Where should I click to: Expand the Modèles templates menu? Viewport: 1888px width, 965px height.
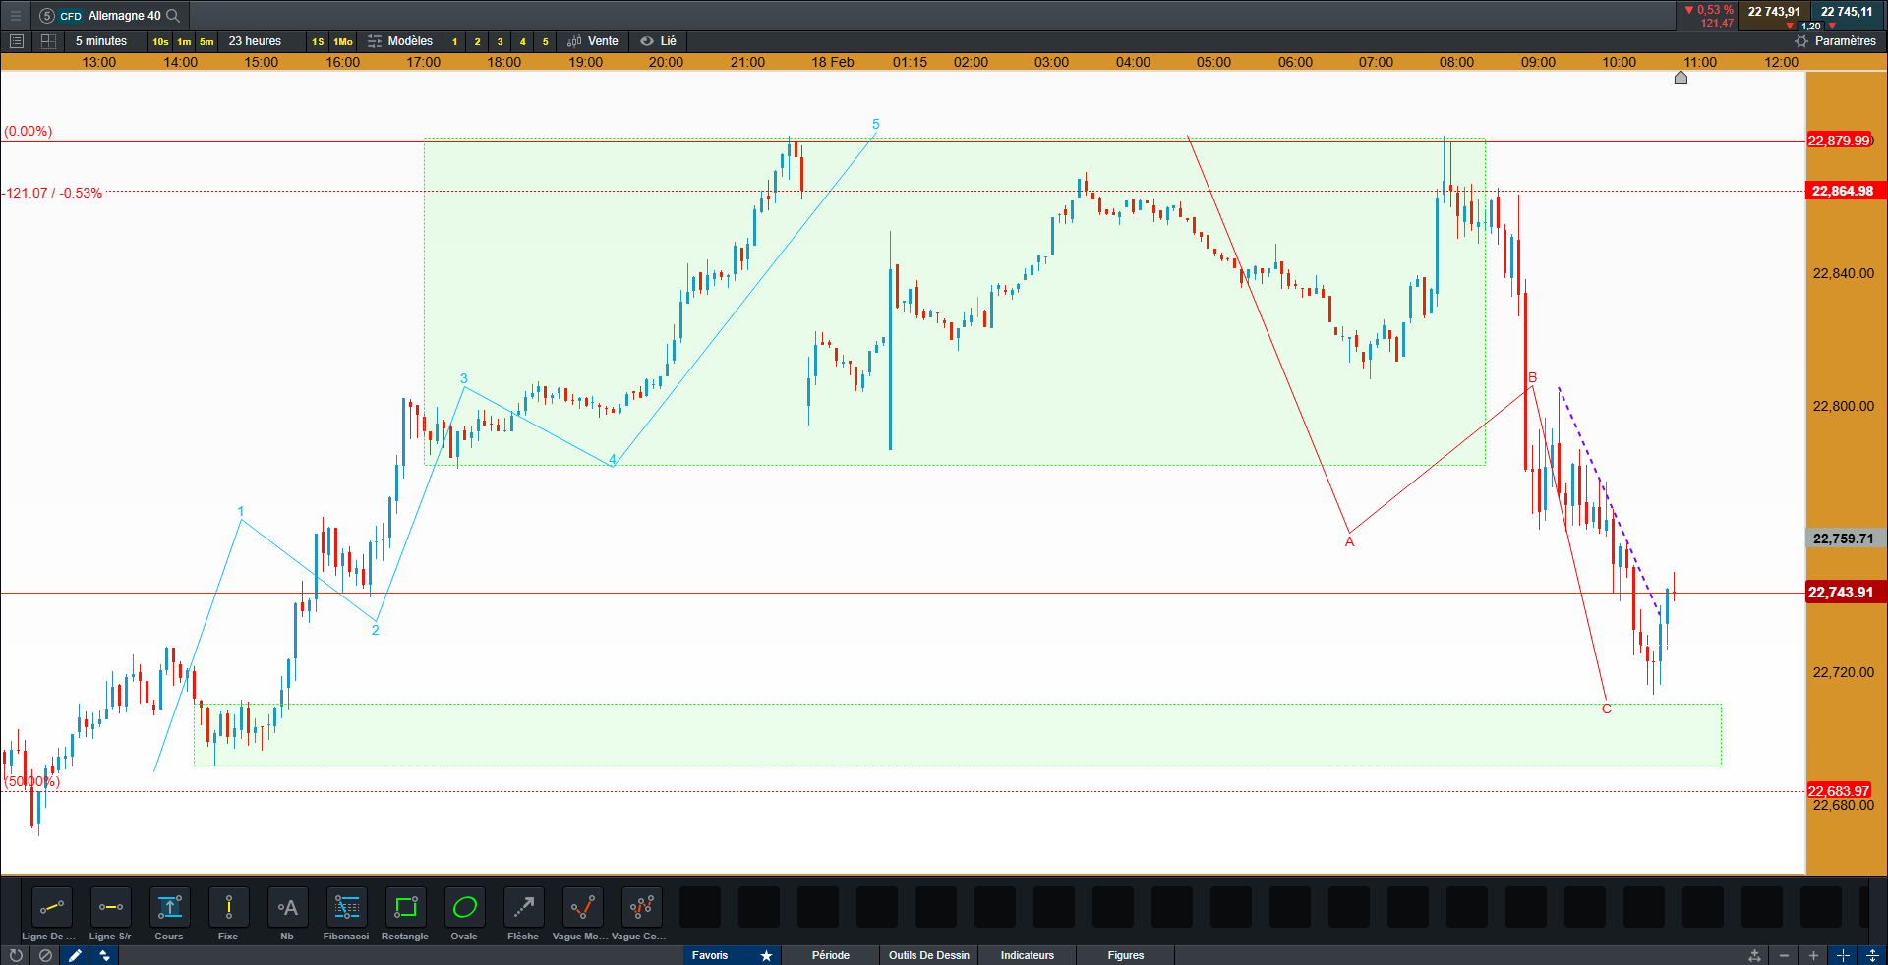pos(400,41)
